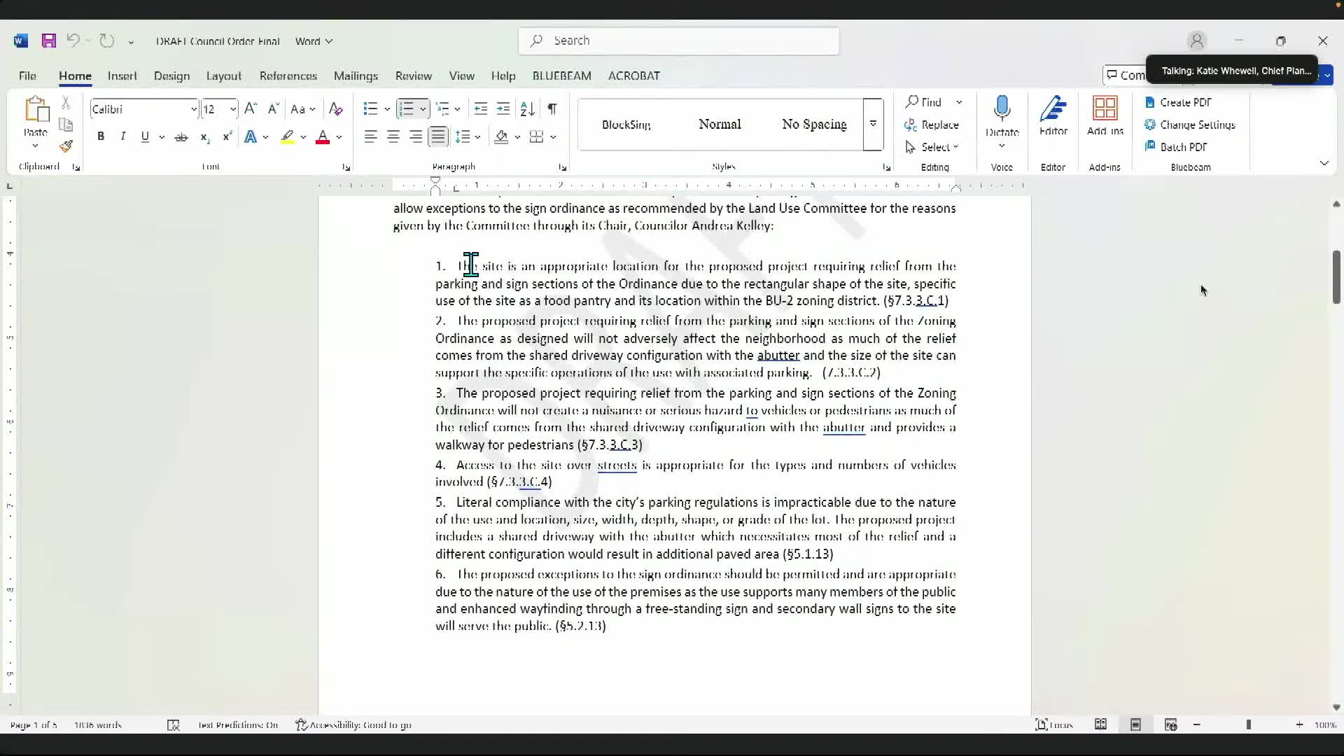Open Focus mode
1344x756 pixels.
[x=1053, y=724]
